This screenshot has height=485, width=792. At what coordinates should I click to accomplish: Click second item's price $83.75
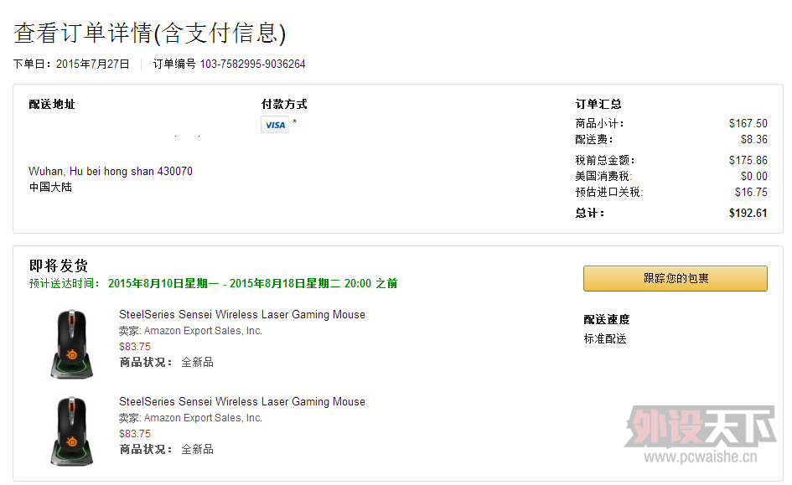coord(135,434)
